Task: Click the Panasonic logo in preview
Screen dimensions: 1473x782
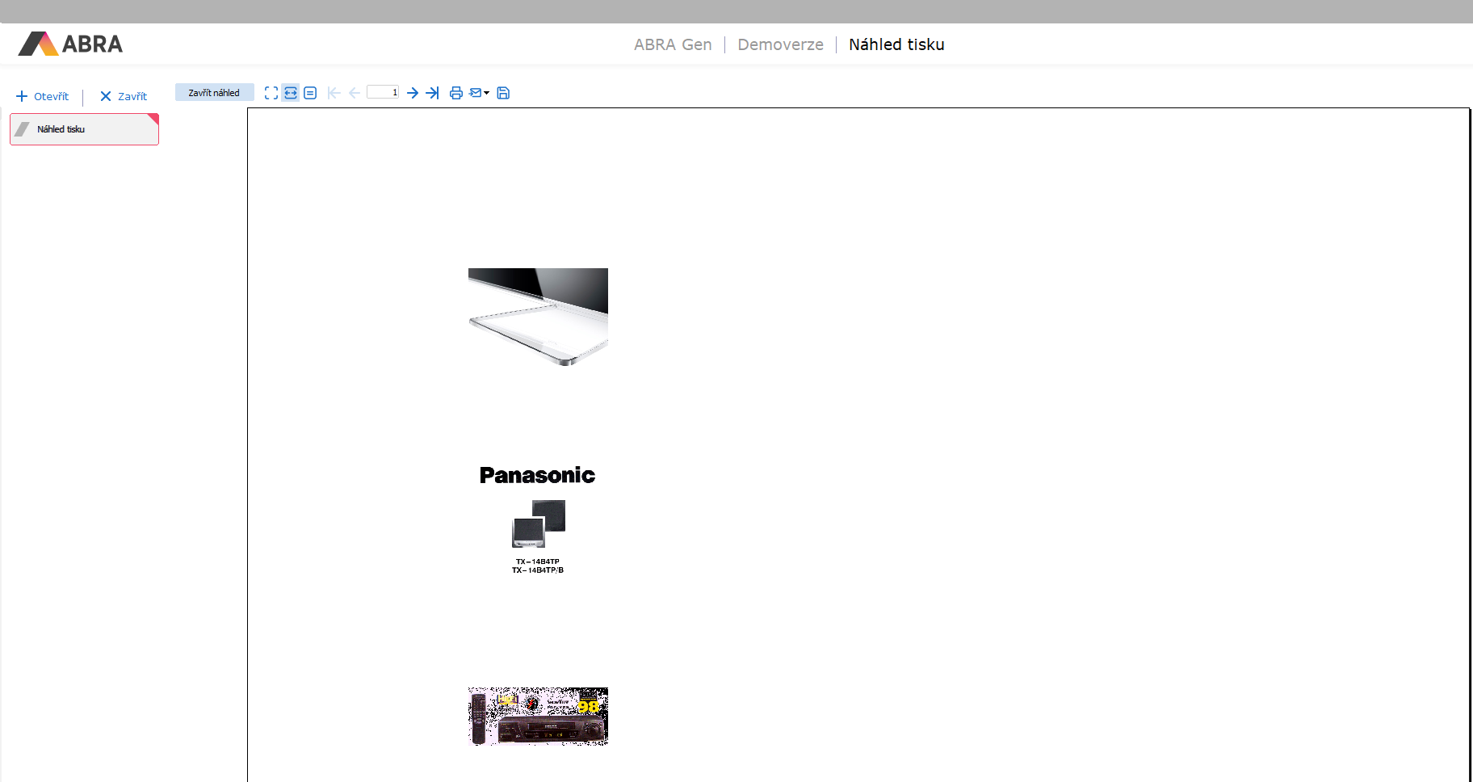Action: click(x=537, y=475)
